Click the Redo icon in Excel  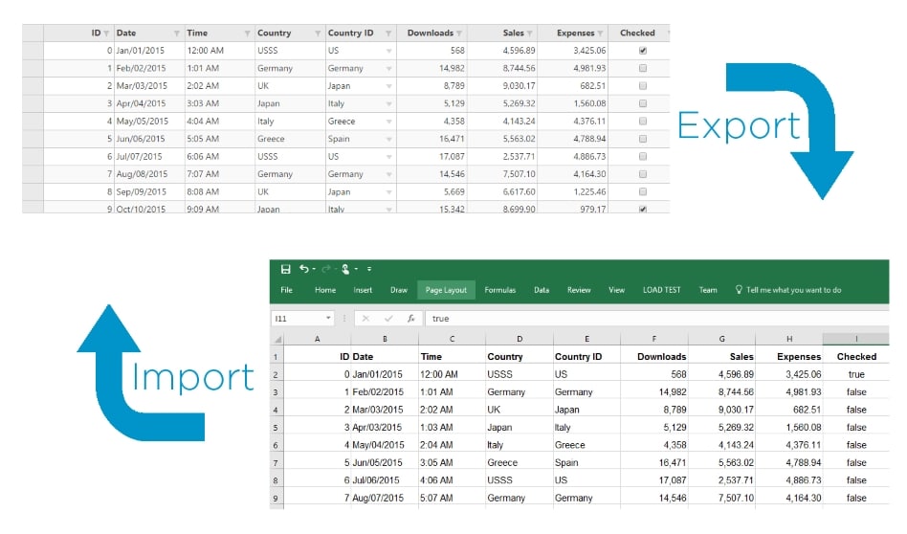[326, 269]
